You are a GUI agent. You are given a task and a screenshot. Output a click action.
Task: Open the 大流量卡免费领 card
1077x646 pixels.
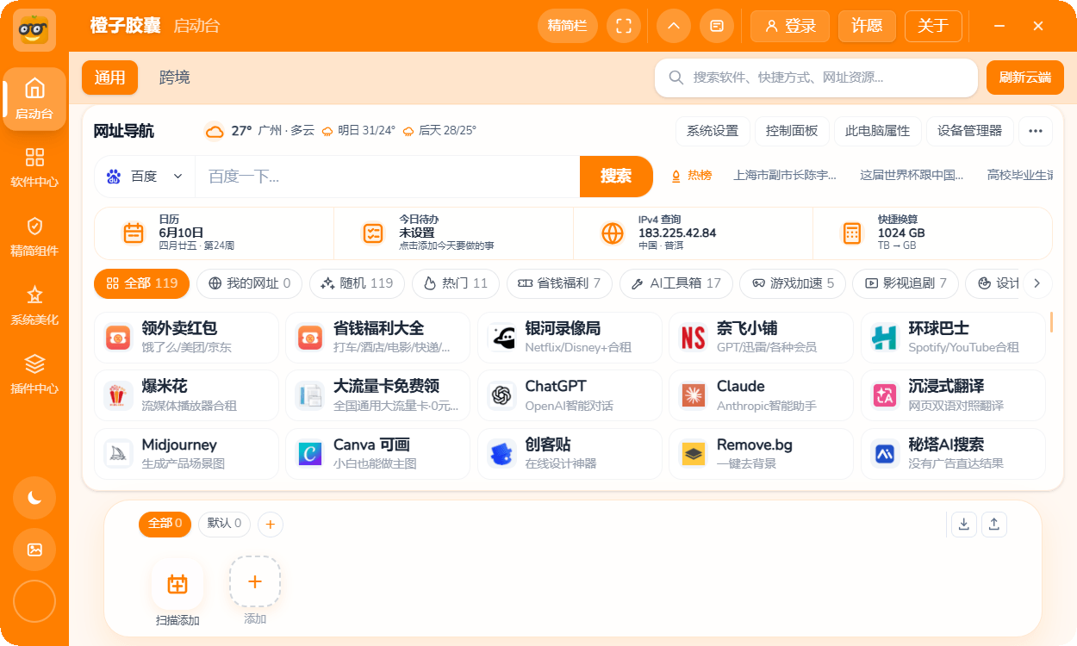pos(377,395)
